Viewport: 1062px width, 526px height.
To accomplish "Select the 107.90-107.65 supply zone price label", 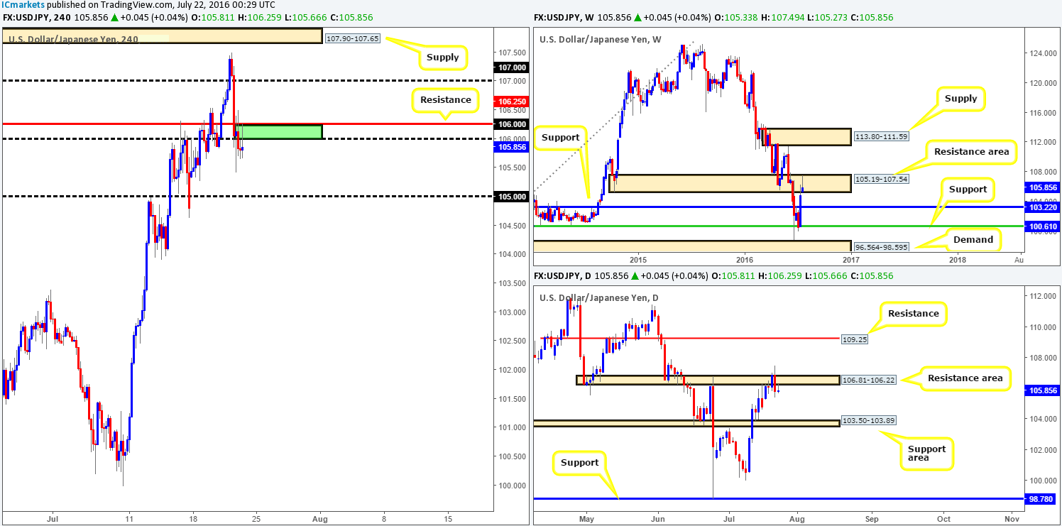I will point(353,38).
